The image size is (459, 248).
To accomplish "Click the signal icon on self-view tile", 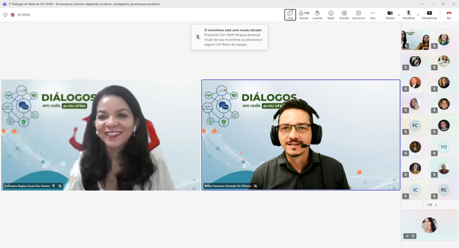I will (x=406, y=235).
